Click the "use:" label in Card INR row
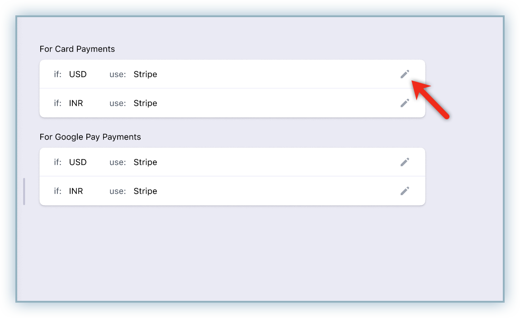 118,103
